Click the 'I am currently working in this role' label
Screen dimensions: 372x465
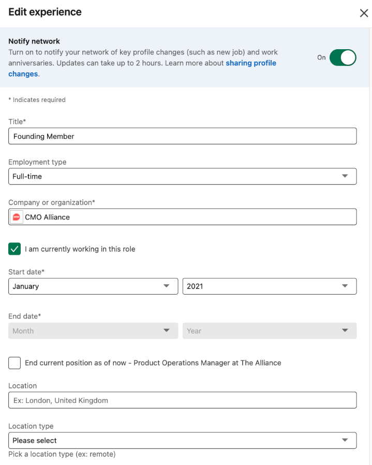[x=80, y=249]
